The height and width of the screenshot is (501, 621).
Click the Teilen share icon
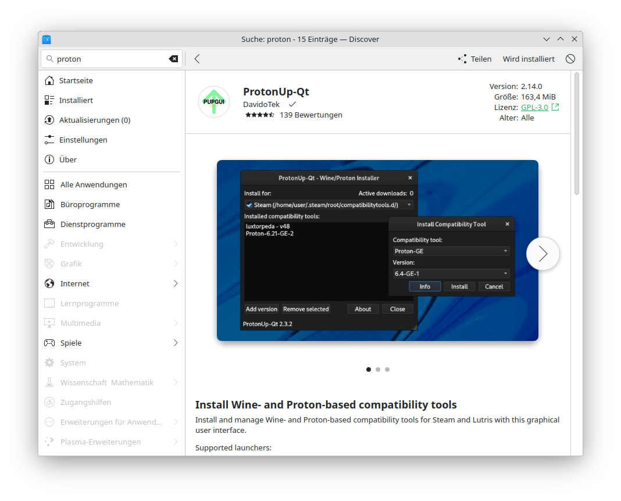[x=462, y=59]
